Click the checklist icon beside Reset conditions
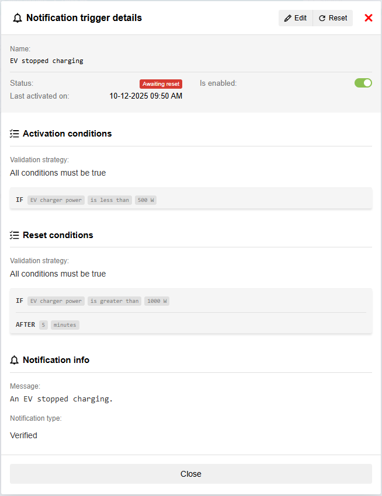The height and width of the screenshot is (496, 382). (x=15, y=235)
